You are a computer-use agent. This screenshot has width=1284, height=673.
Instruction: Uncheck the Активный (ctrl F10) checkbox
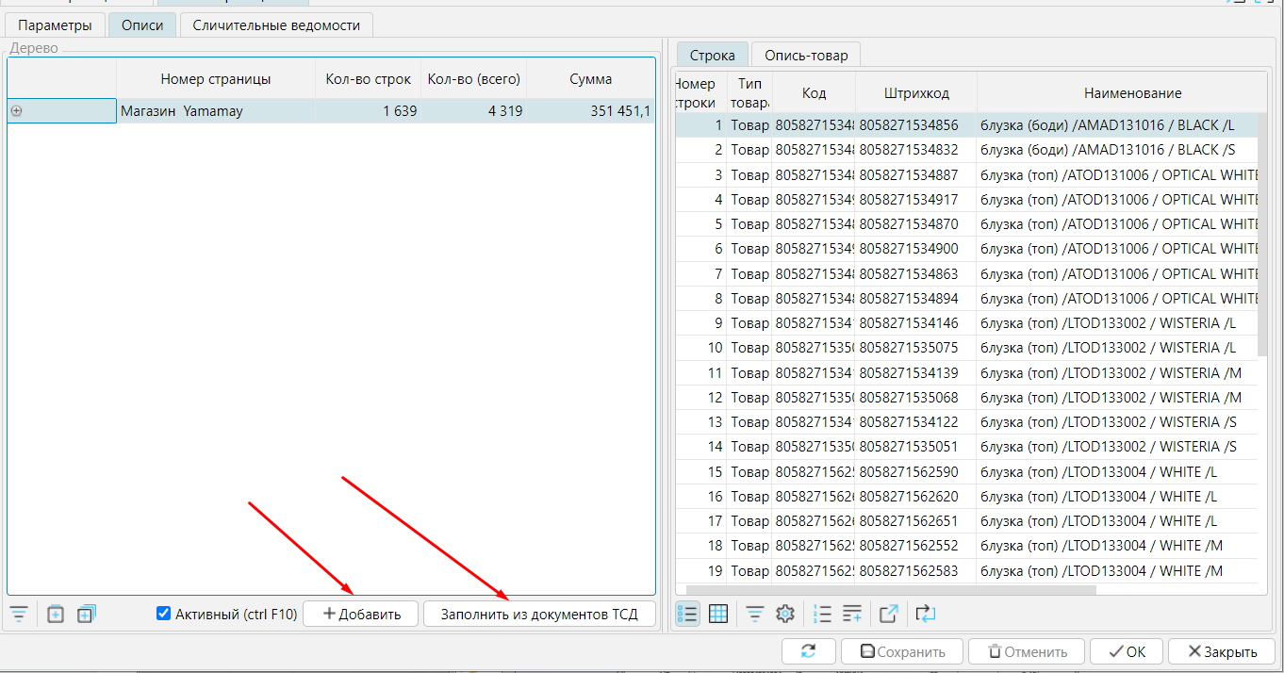point(164,614)
